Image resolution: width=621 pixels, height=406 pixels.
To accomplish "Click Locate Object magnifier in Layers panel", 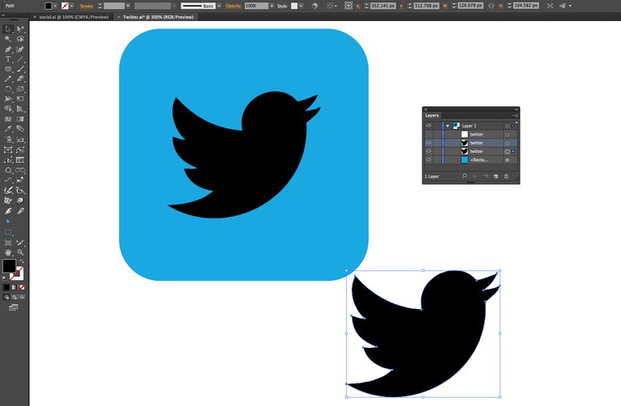I will [464, 176].
